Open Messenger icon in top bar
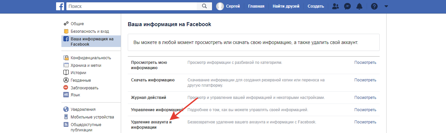Image resolution: width=446 pixels, height=133 pixels. click(x=347, y=6)
